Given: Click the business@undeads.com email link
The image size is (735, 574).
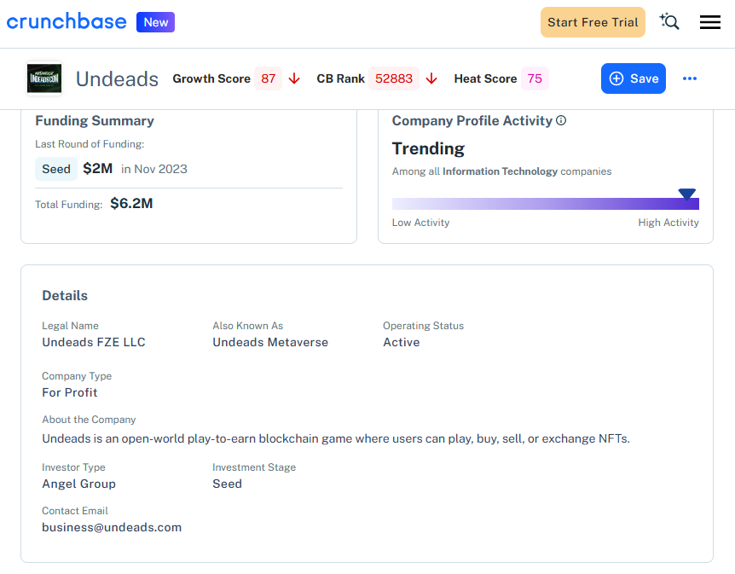Looking at the screenshot, I should [111, 527].
